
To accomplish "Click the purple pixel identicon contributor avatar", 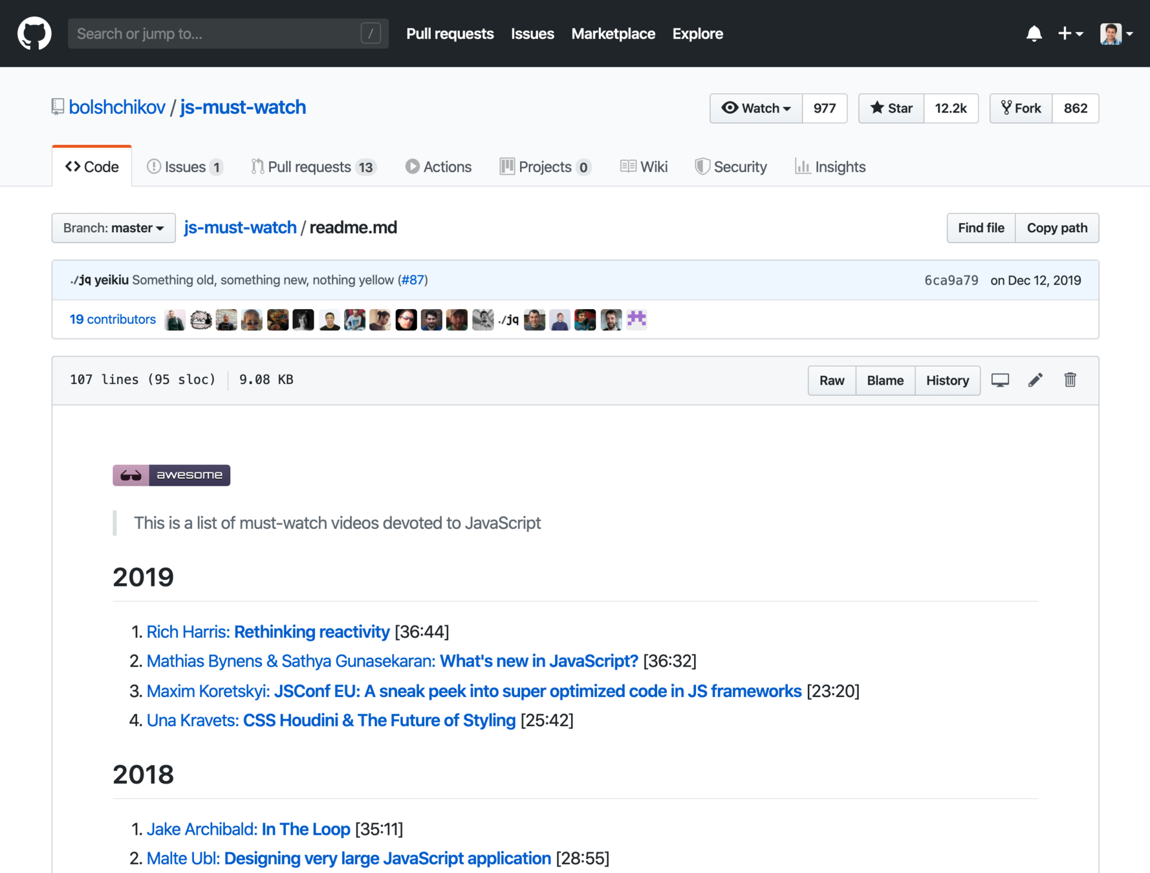I will [636, 319].
